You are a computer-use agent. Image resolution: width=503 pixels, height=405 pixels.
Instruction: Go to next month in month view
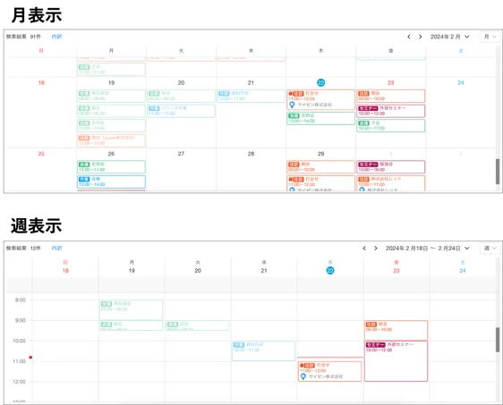pyautogui.click(x=421, y=37)
